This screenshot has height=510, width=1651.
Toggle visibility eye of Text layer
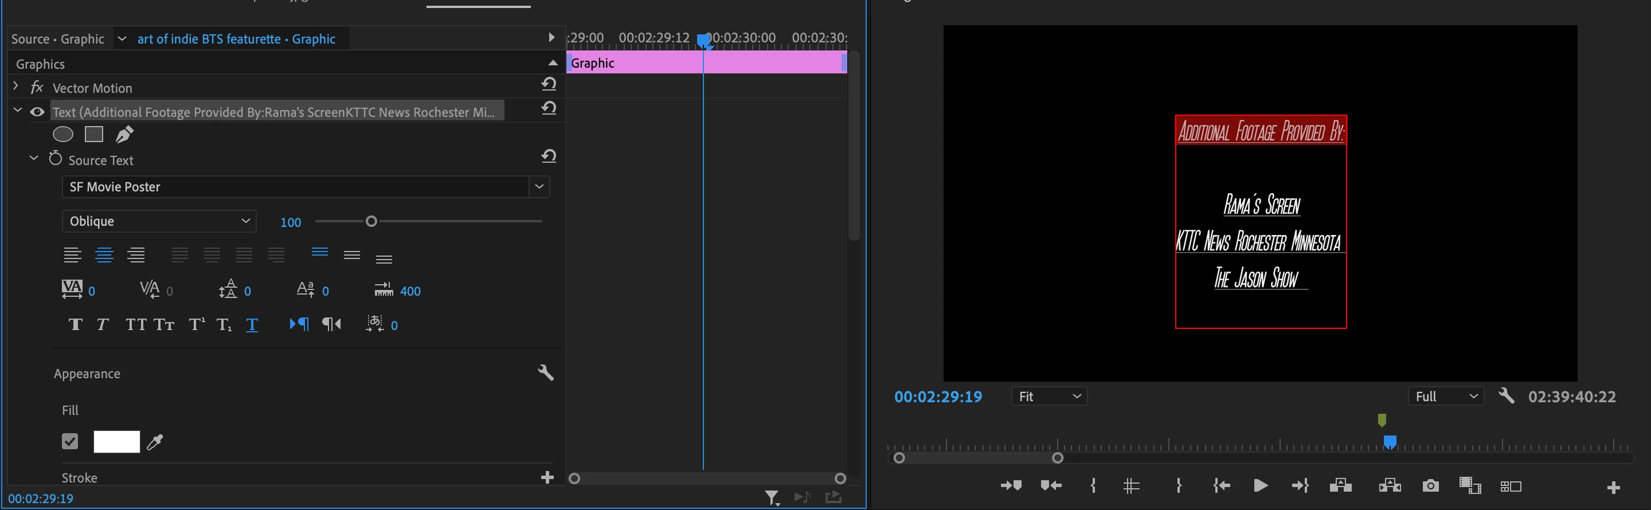[37, 112]
